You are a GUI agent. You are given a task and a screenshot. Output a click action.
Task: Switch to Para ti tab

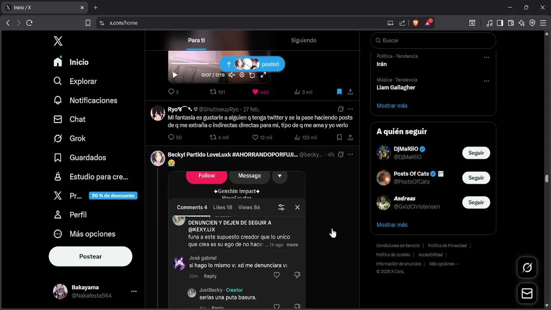click(196, 40)
